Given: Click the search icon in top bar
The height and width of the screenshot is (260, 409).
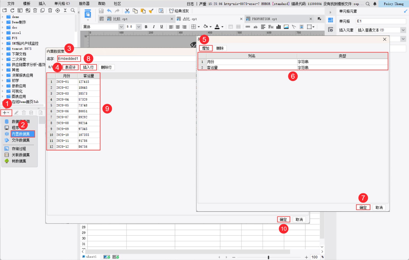Looking at the screenshot, I should (368, 4).
